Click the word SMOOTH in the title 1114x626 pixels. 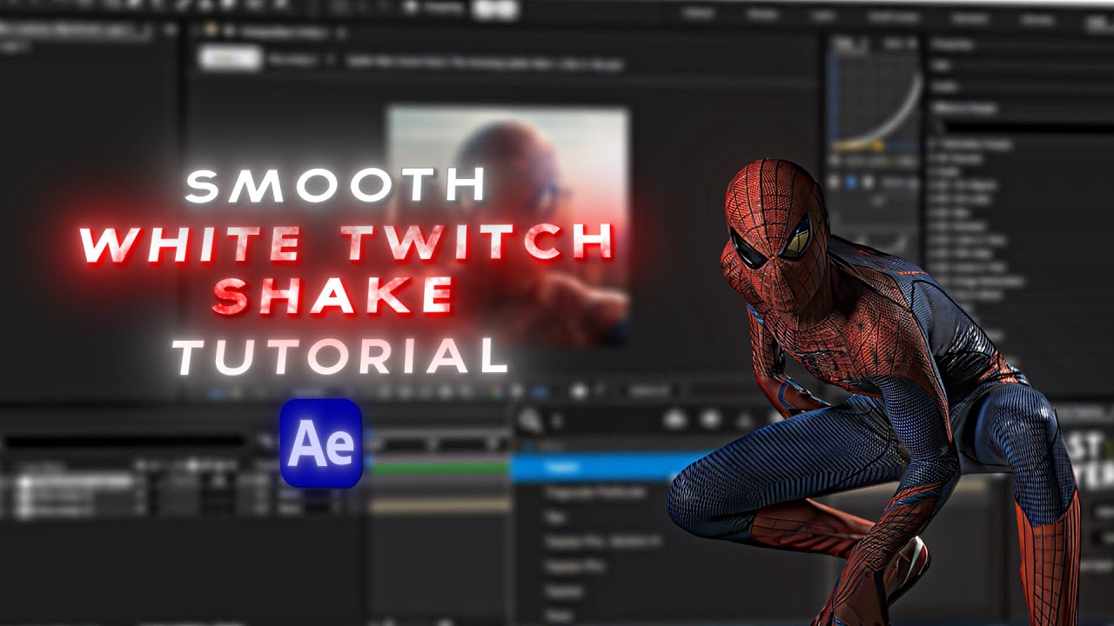tap(337, 184)
